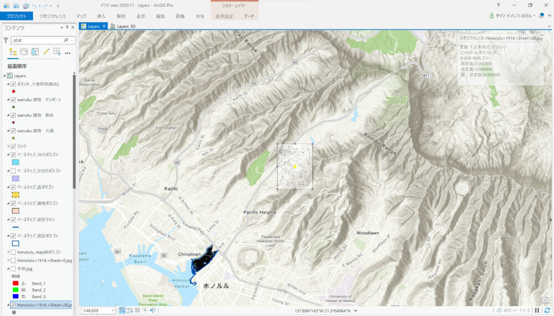
Task: Open the 編集 ribbon tab
Action: click(161, 16)
